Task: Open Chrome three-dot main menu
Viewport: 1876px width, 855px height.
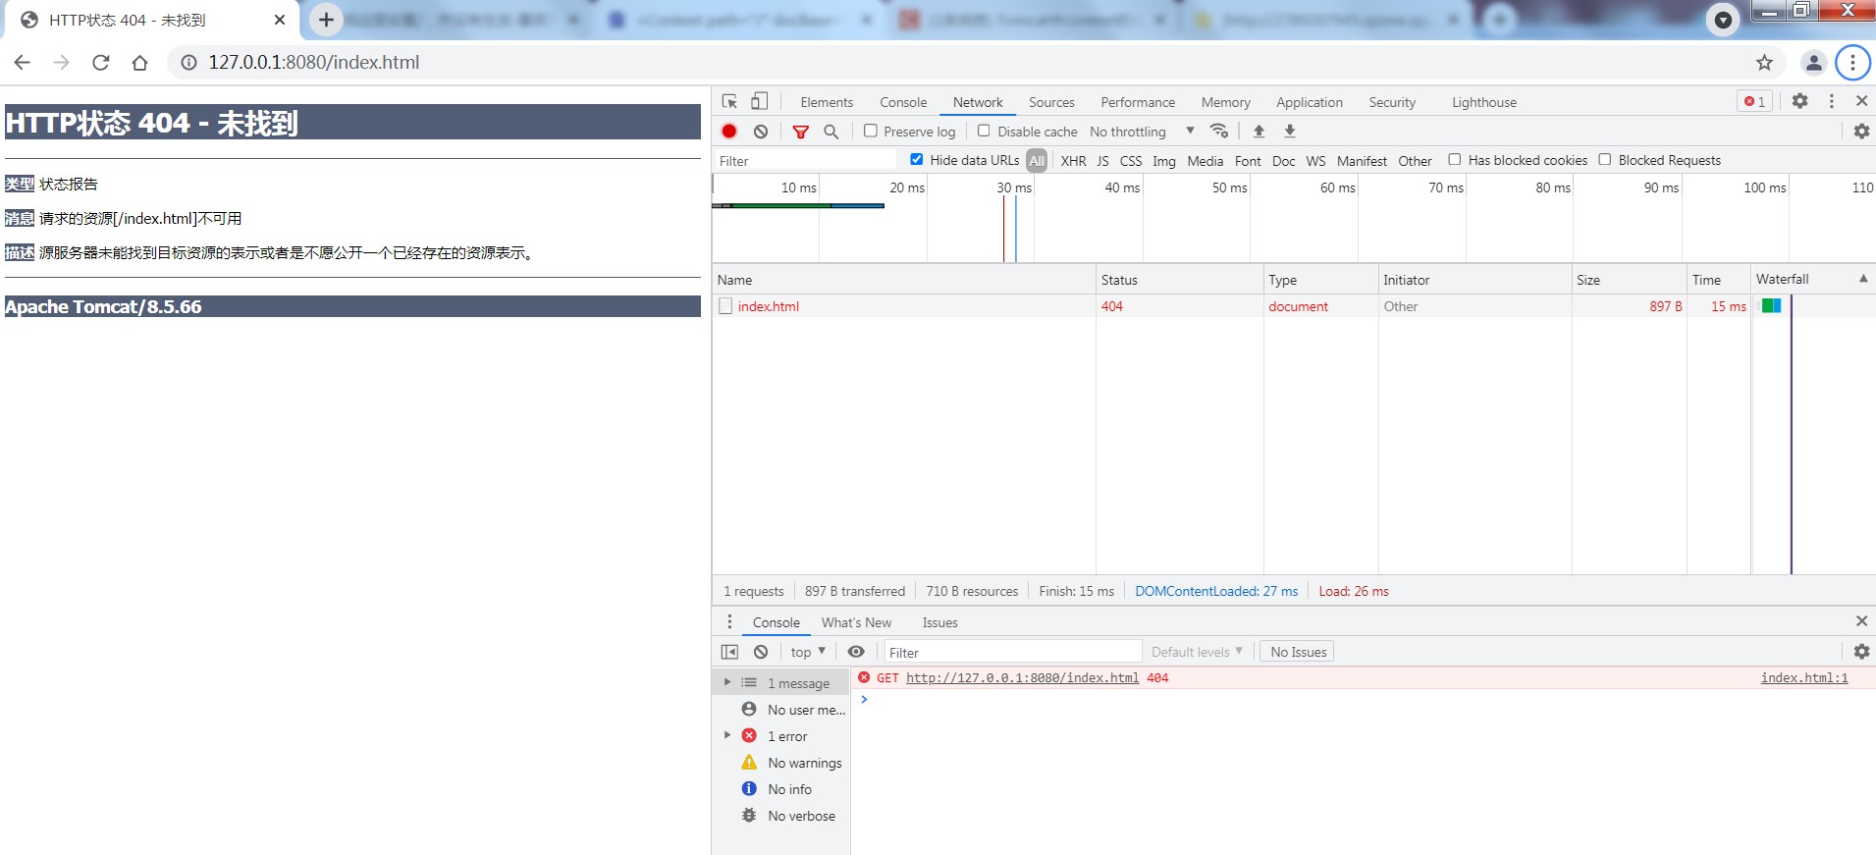Action: click(x=1852, y=62)
